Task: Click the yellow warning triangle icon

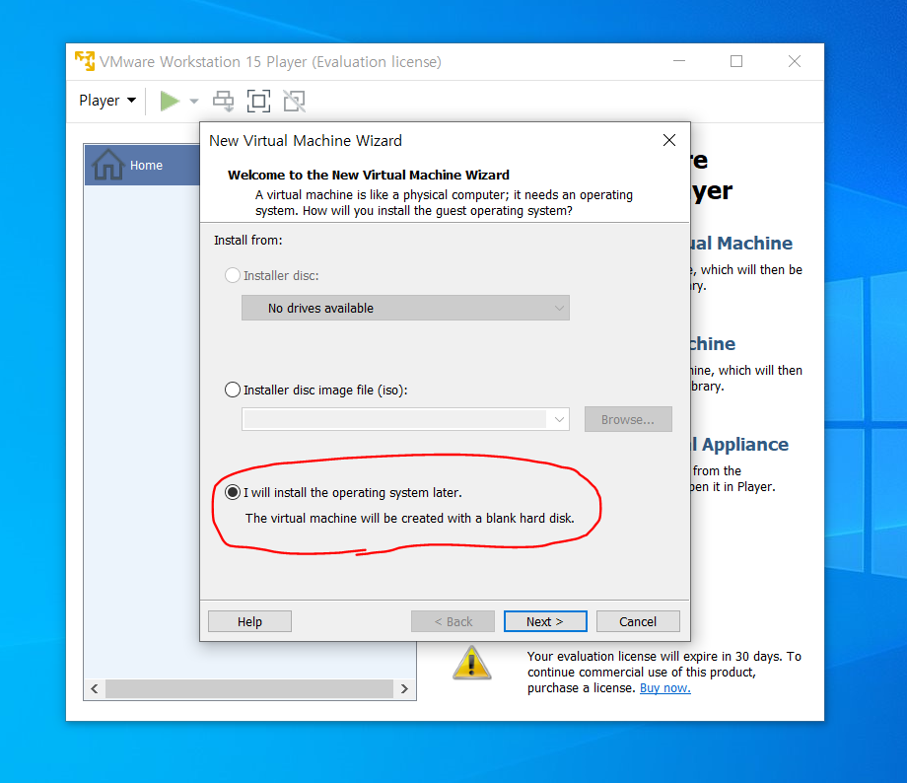Action: tap(472, 664)
